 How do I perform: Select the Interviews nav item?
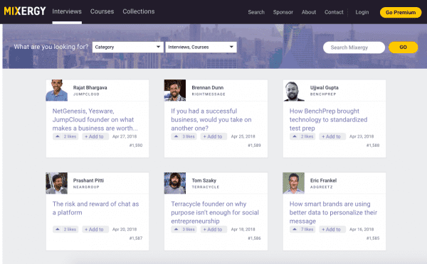[x=67, y=11]
